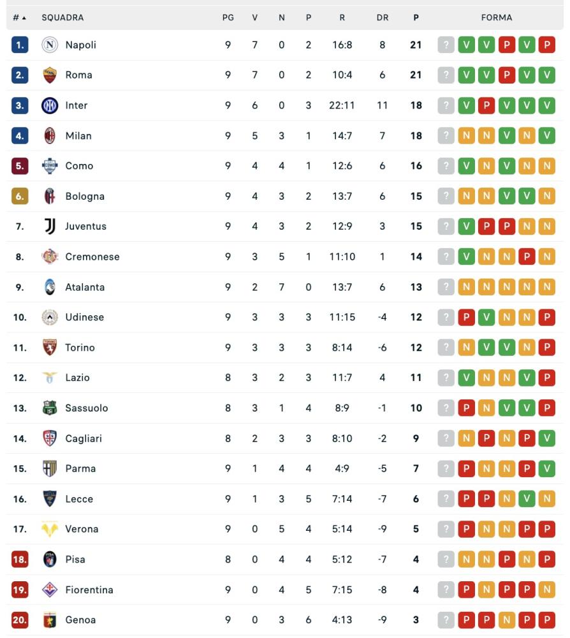Click the Genoa club crest icon

(x=50, y=619)
